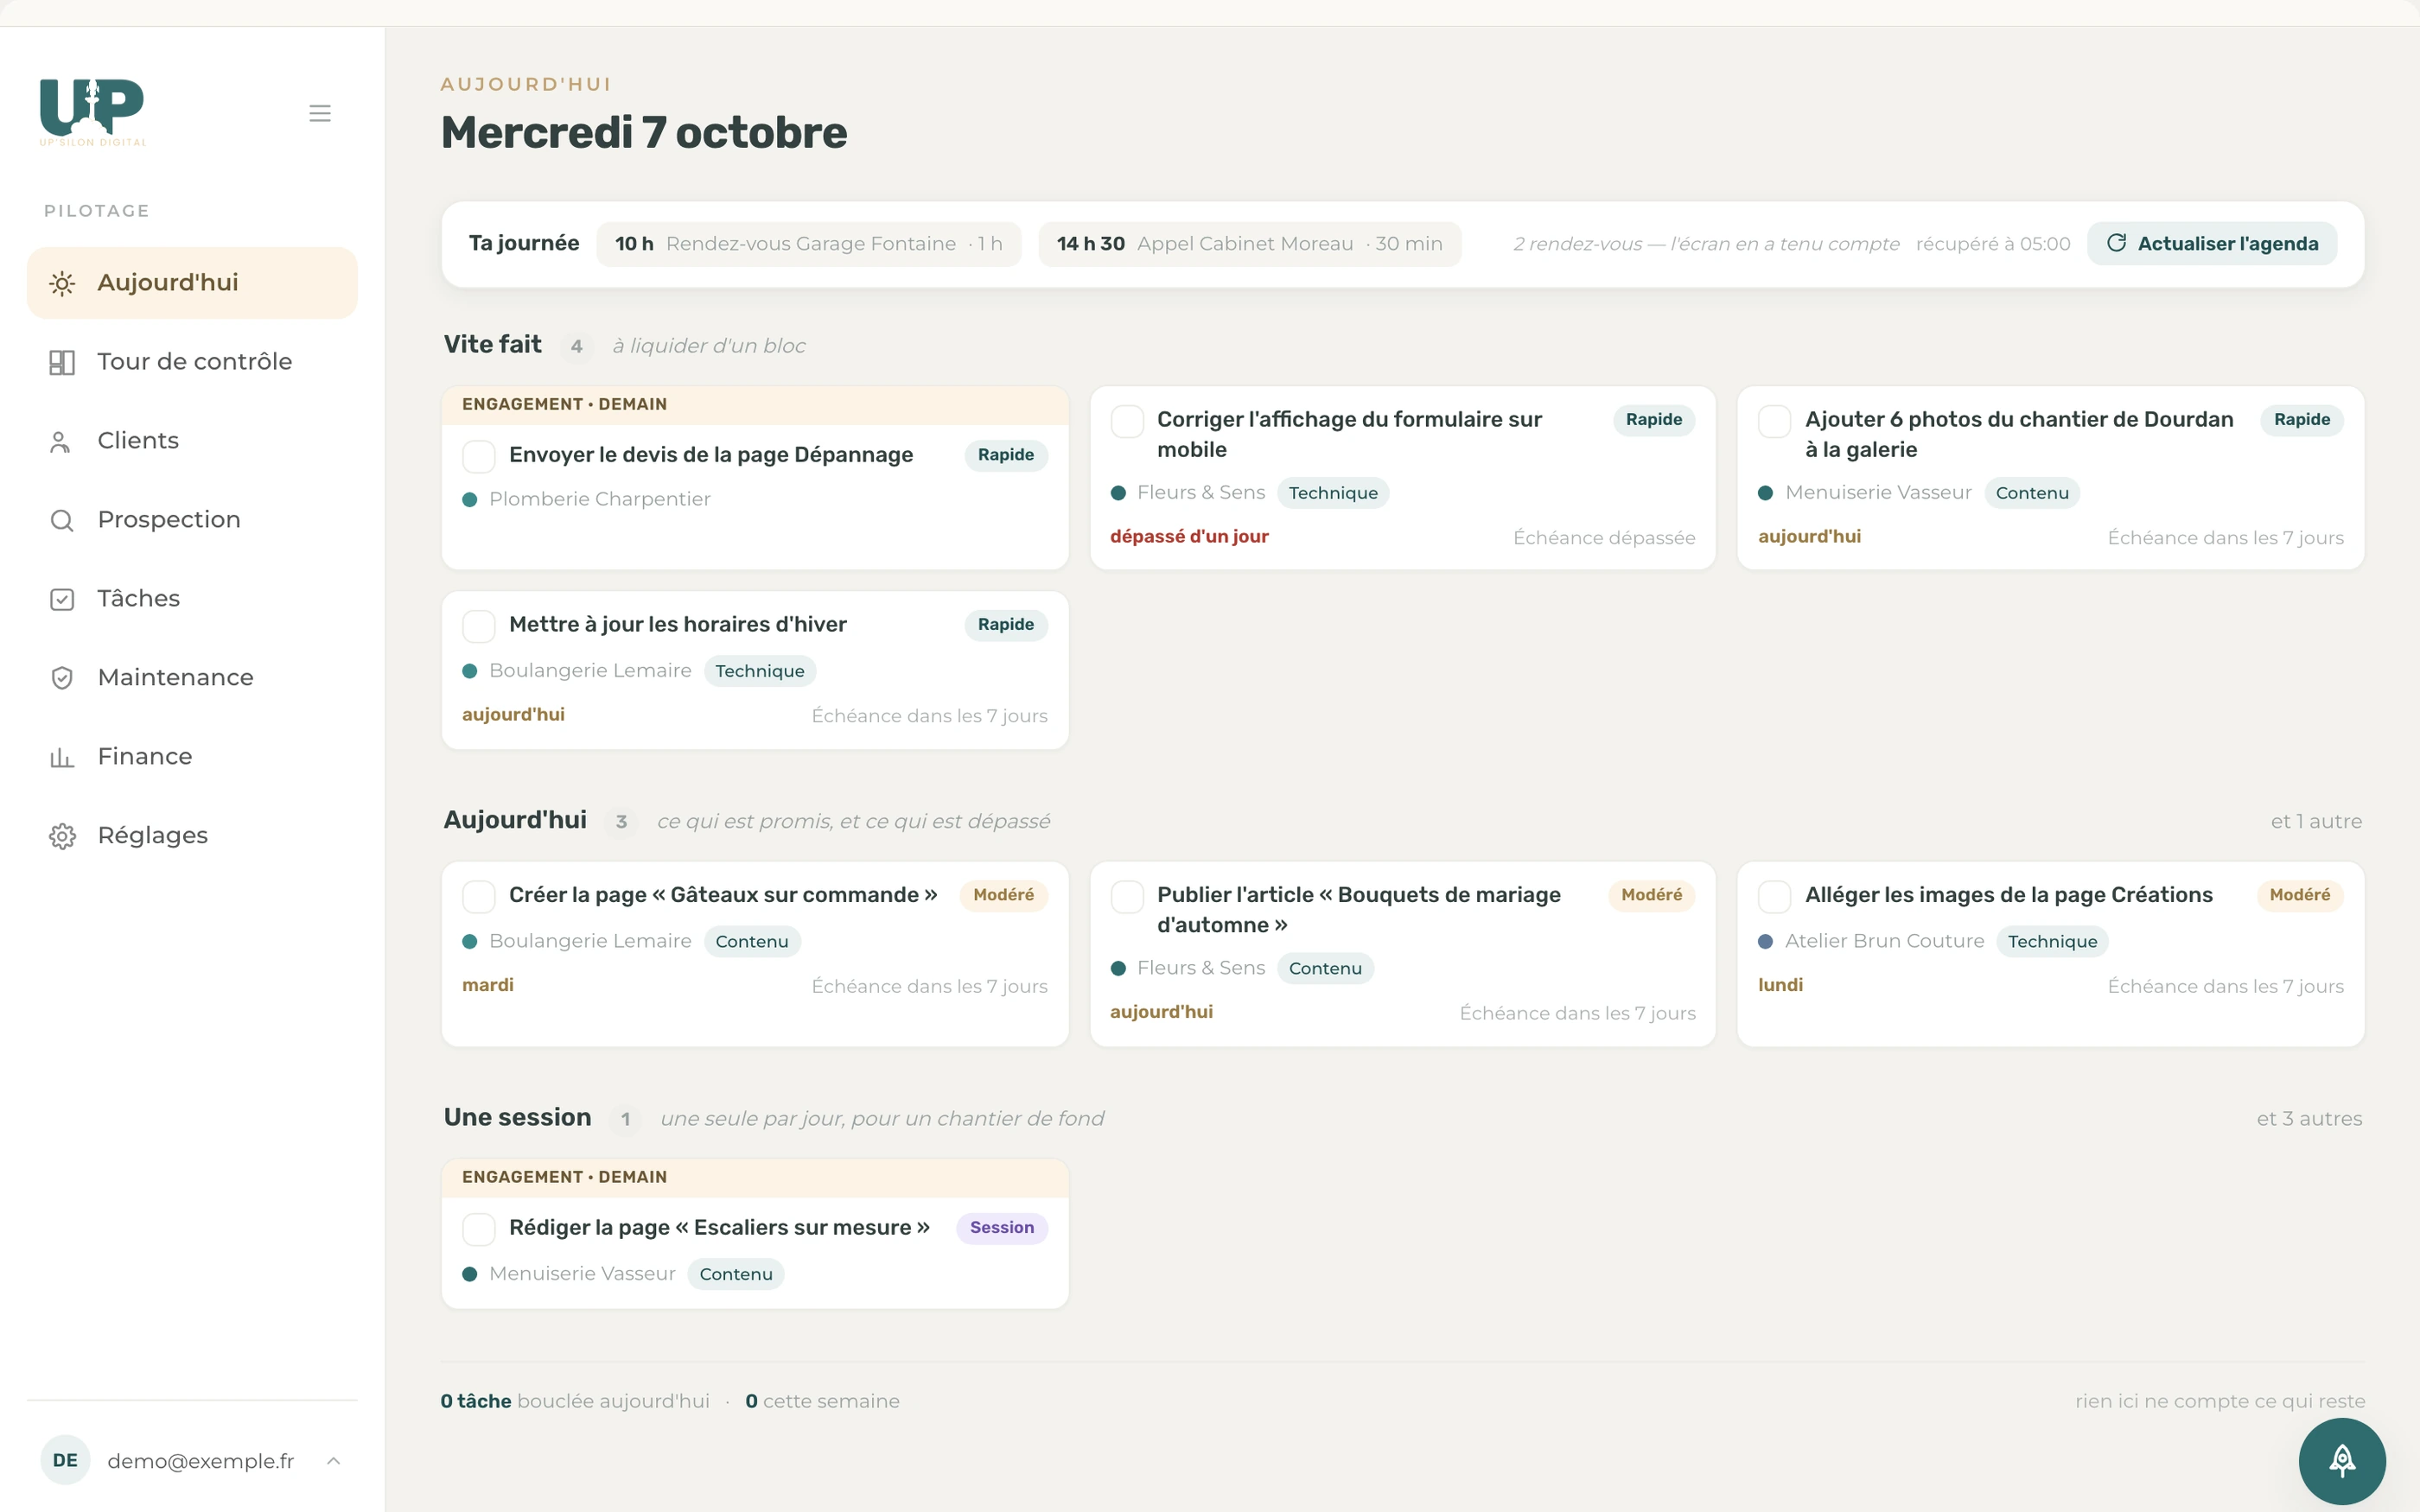Click Rapide badge on Corriger l'affichage card
2420x1512 pixels.
pos(1654,420)
